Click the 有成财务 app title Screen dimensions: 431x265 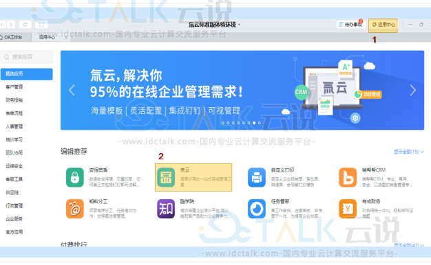coord(371,202)
